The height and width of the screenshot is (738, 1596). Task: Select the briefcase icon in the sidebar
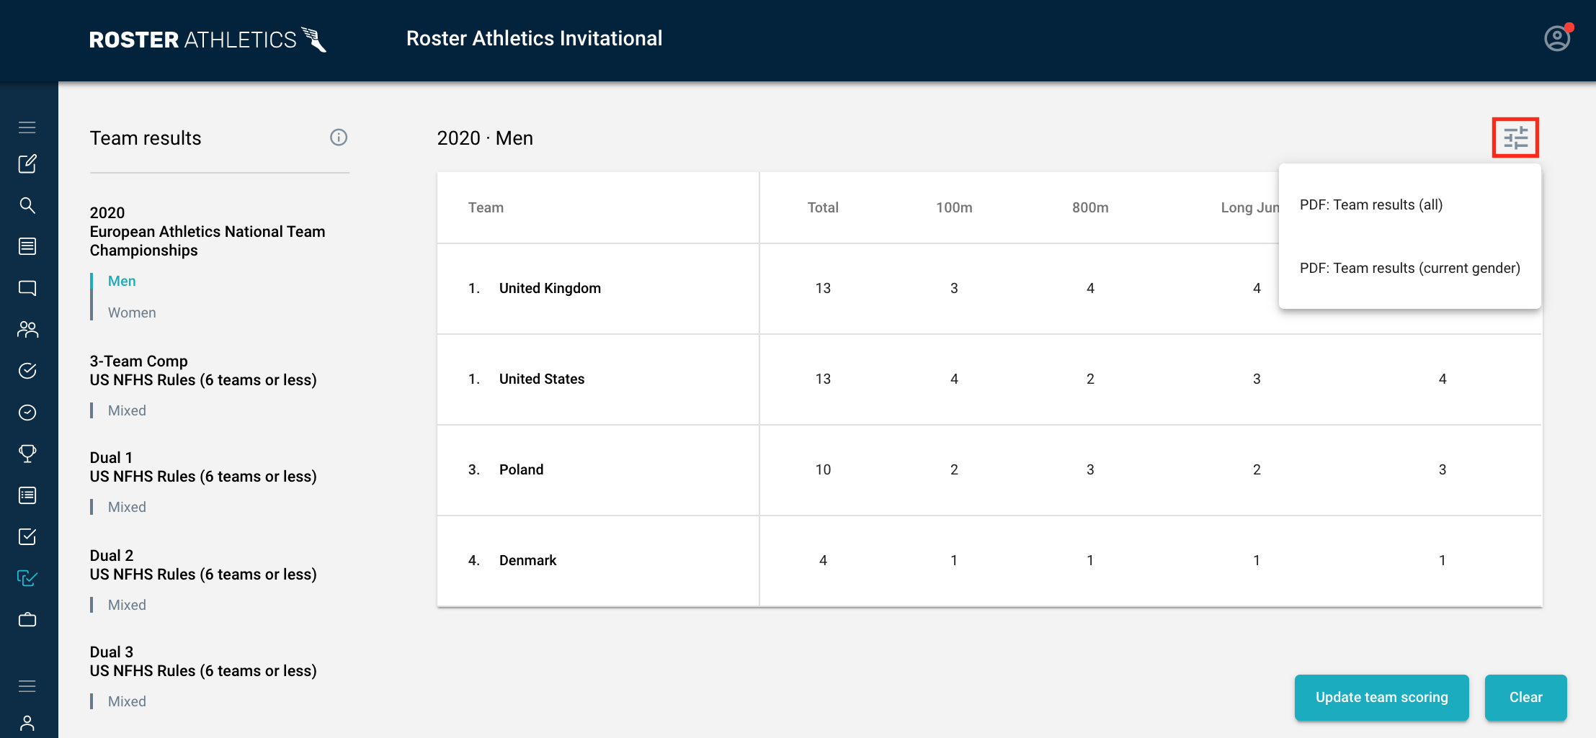click(27, 619)
